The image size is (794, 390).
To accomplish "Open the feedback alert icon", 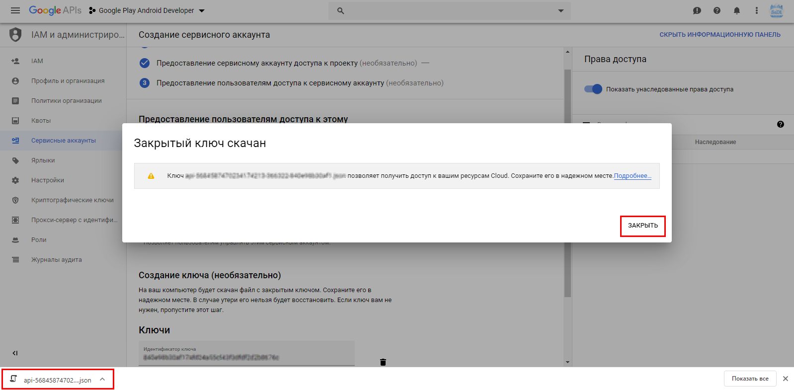I will click(697, 10).
